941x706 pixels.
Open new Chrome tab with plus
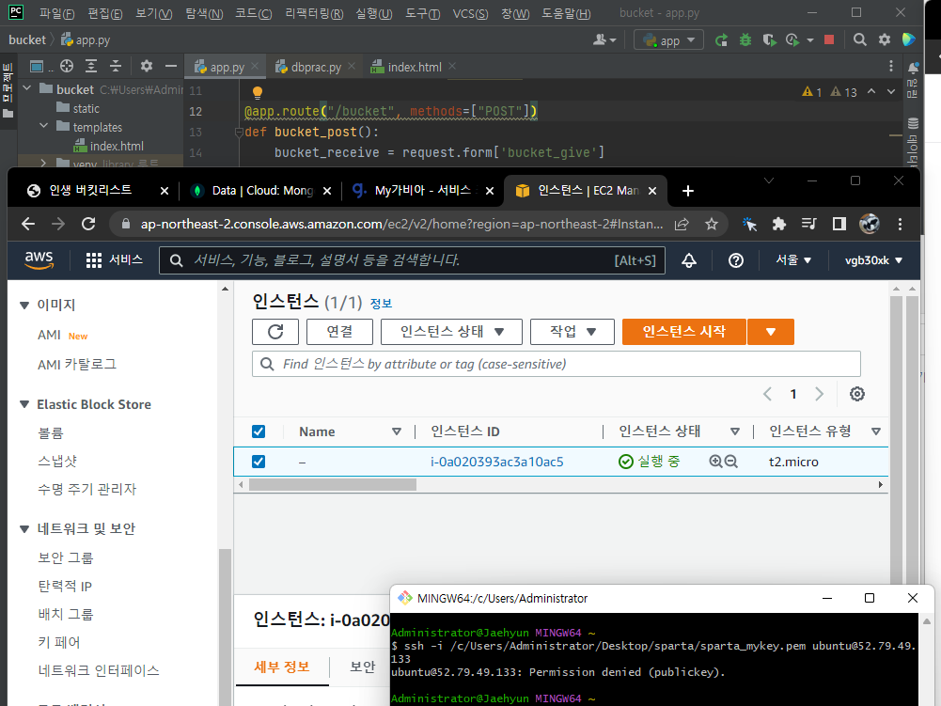688,191
